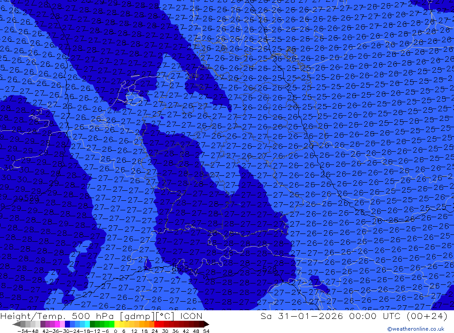Click the gray left arrow end of the color scale
454x333 pixels.
pos(16,324)
